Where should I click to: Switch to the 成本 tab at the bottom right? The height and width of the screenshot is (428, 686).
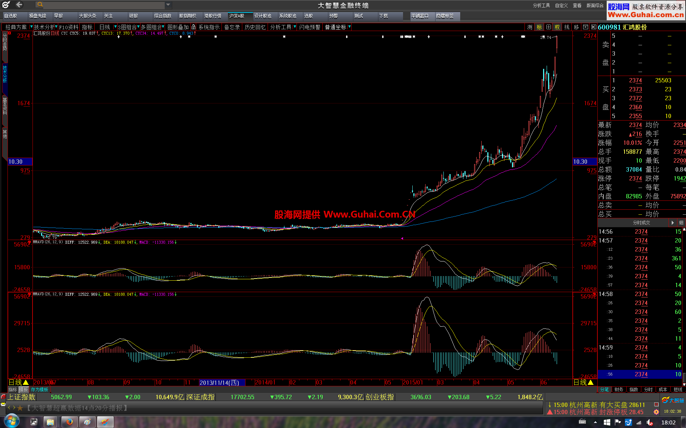(x=663, y=389)
